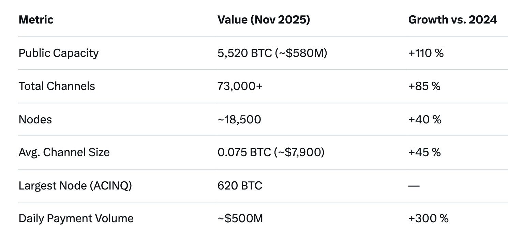The width and height of the screenshot is (508, 242).
Task: Select the "73,000+" channels value
Action: point(240,86)
